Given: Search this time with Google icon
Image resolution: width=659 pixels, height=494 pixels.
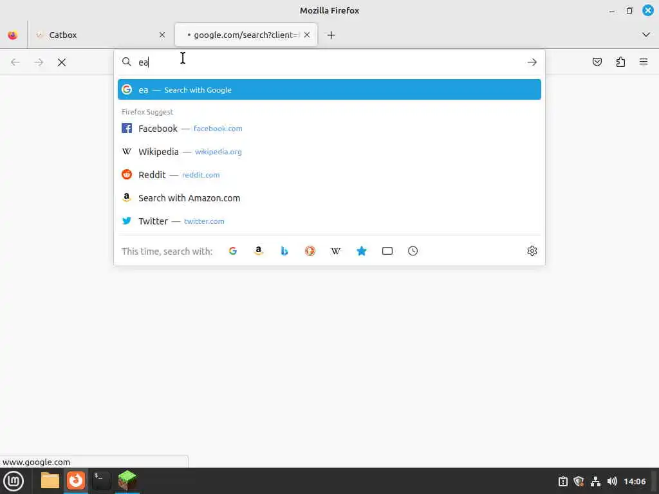Looking at the screenshot, I should pyautogui.click(x=233, y=251).
